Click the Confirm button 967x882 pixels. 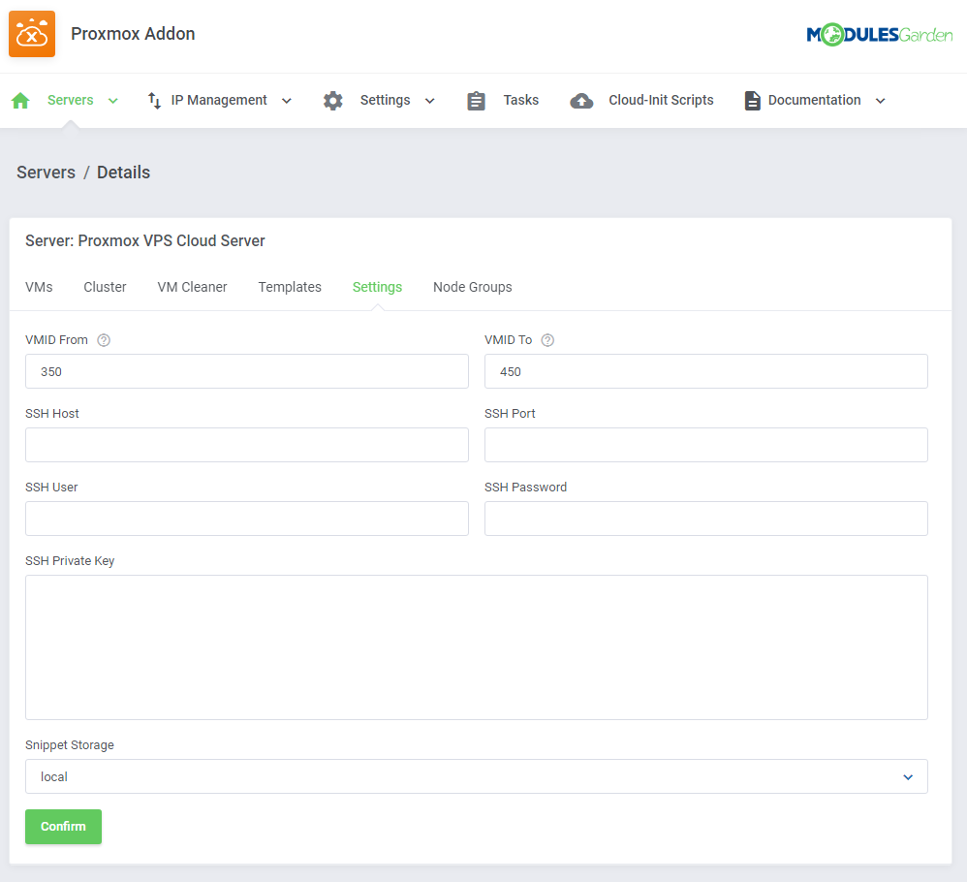(64, 827)
